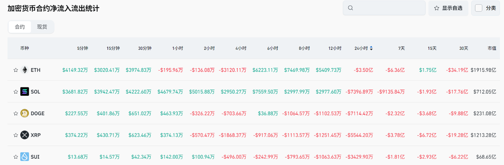Sort by the 2小时 column header

click(x=209, y=48)
